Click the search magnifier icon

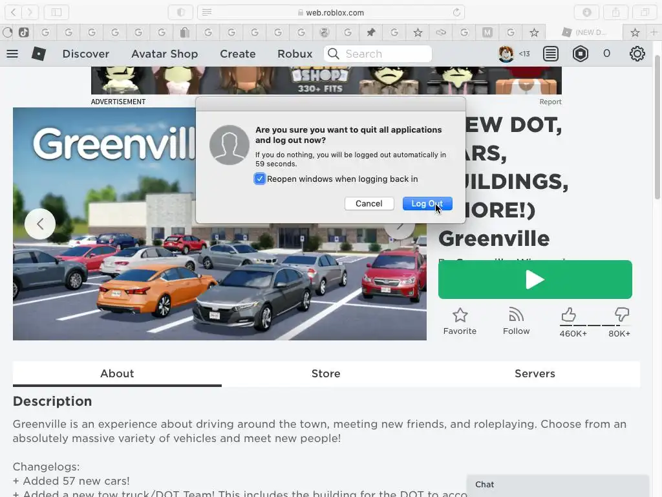[334, 54]
